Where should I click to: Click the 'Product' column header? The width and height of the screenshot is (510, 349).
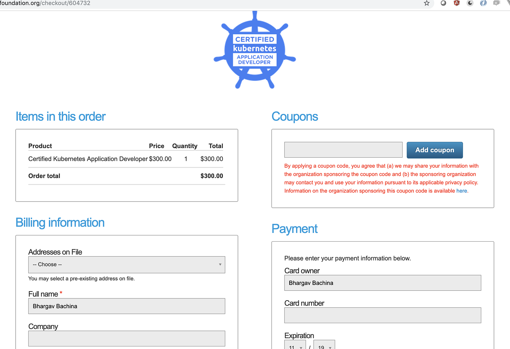point(40,146)
